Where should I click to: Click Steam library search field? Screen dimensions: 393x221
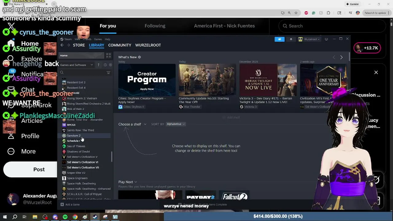point(83,73)
